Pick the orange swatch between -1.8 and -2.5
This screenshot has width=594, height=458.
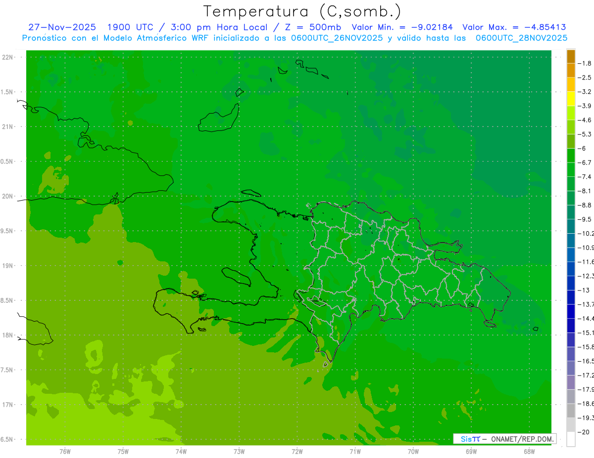pyautogui.click(x=571, y=71)
